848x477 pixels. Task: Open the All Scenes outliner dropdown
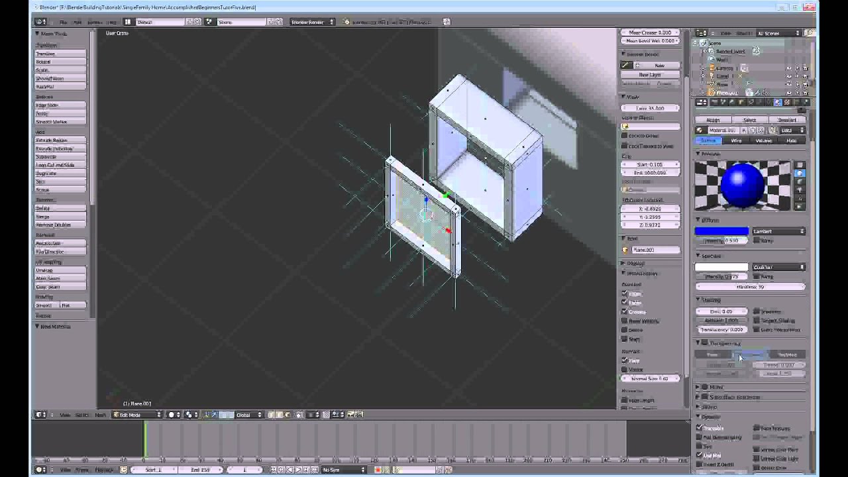point(778,33)
